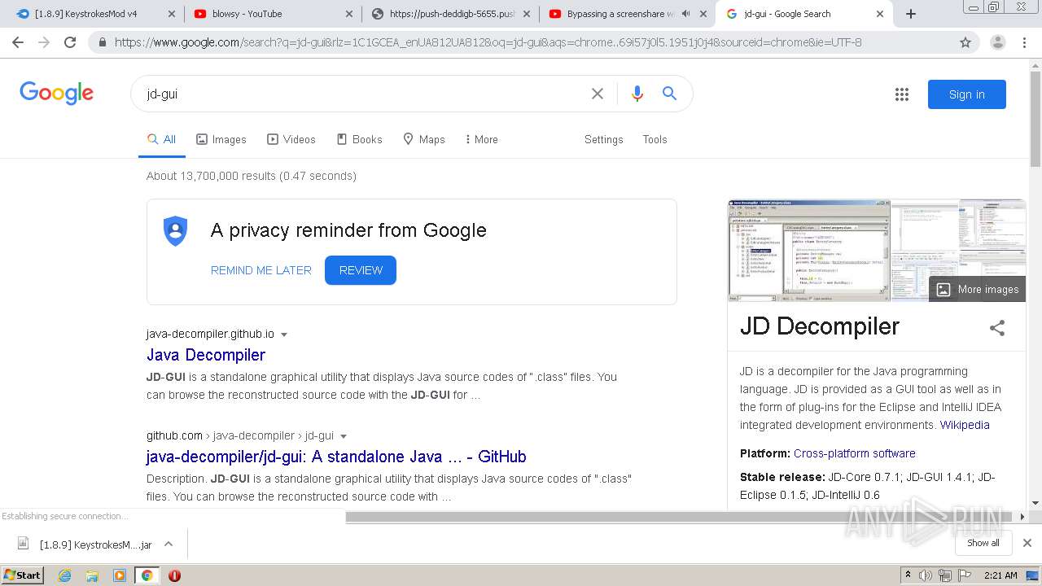The image size is (1042, 586).
Task: Share the JD Decompiler panel
Action: click(x=997, y=328)
